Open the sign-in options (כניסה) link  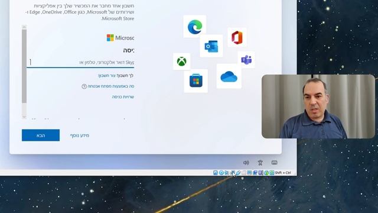(x=123, y=97)
